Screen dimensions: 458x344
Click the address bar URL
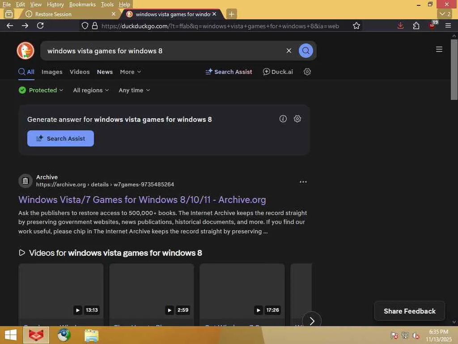point(220,26)
